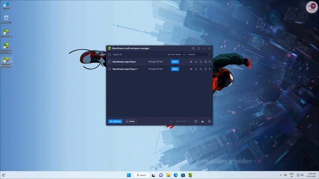This screenshot has height=179, width=319.
Task: Click the BlueStacks taskbar icon
Action: [x=190, y=175]
